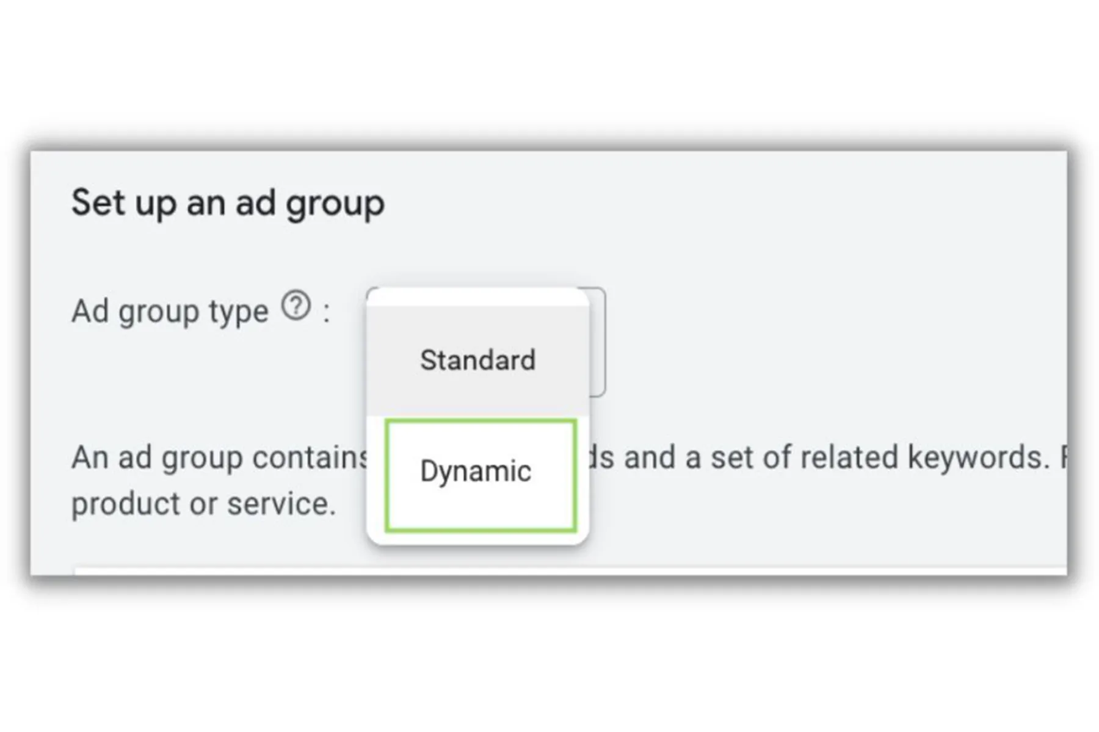The image size is (1099, 732).
Task: Select Standard from the dropdown menu
Action: click(x=477, y=360)
